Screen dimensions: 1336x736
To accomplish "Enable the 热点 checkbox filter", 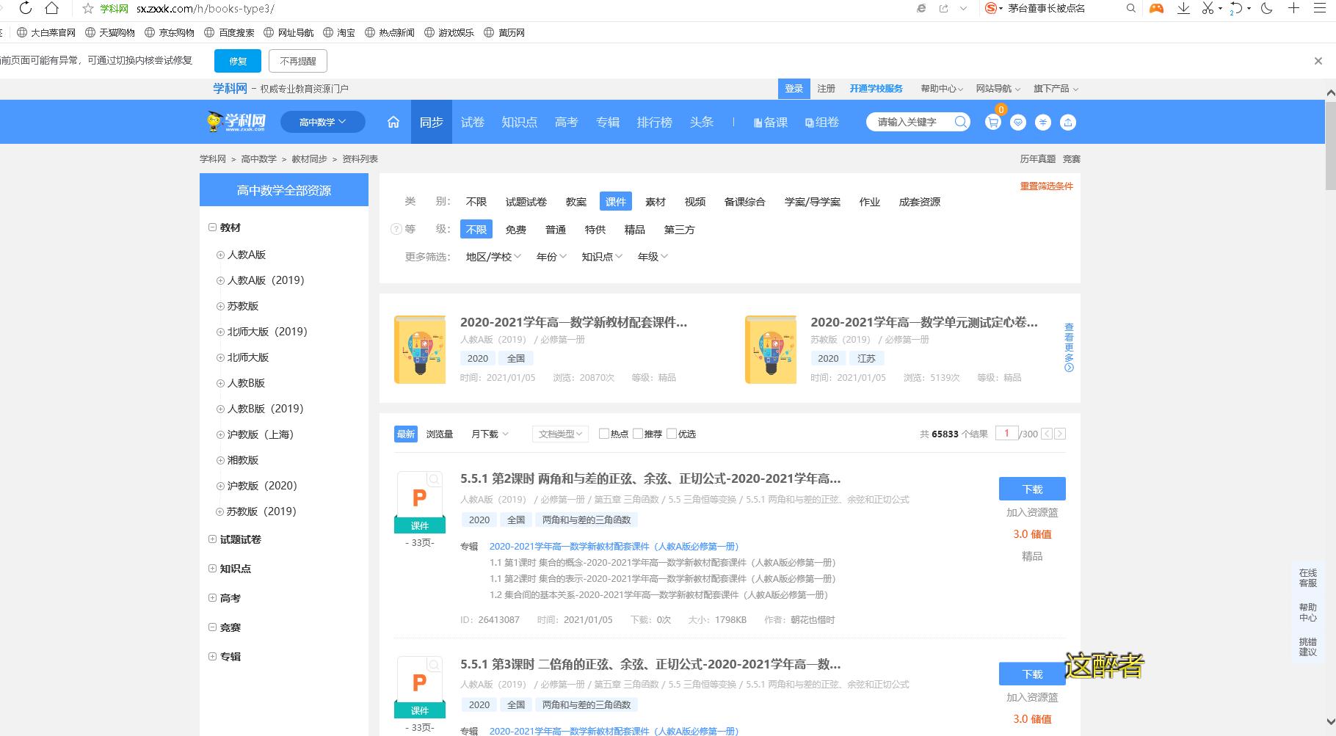I will tap(603, 434).
